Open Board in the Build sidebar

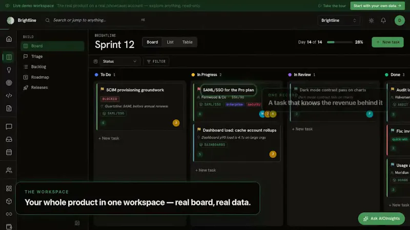pos(52,46)
